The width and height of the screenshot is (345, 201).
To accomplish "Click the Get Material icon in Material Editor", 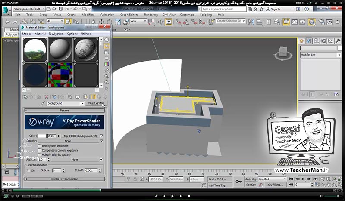I will click(x=25, y=97).
